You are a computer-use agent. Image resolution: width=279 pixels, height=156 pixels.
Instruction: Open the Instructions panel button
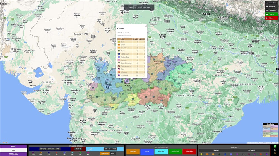(271, 3)
